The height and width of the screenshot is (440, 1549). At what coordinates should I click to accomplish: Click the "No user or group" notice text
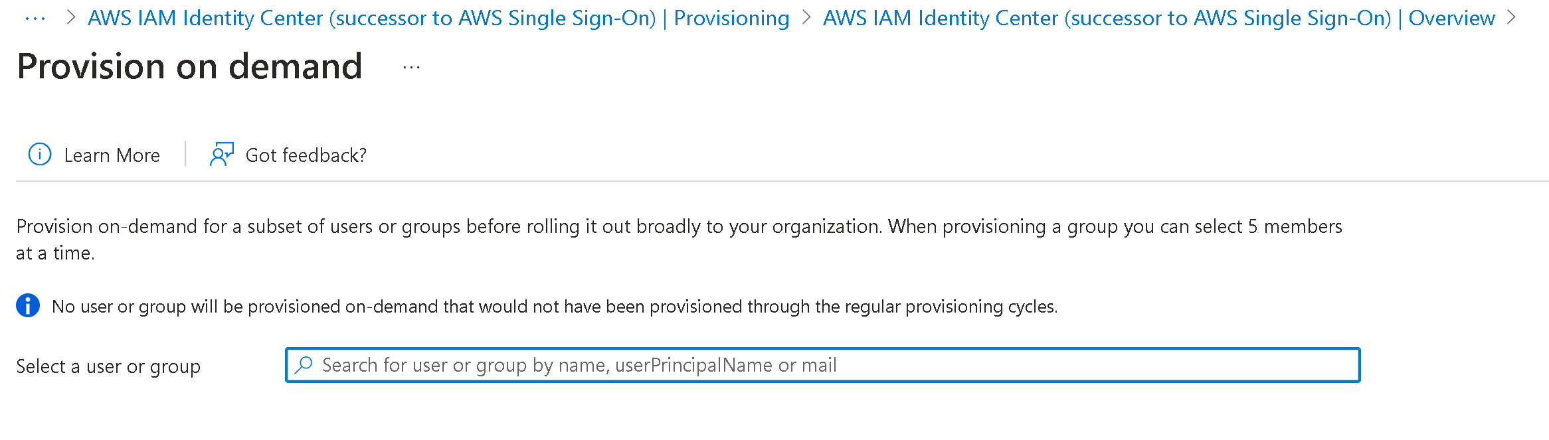point(555,307)
